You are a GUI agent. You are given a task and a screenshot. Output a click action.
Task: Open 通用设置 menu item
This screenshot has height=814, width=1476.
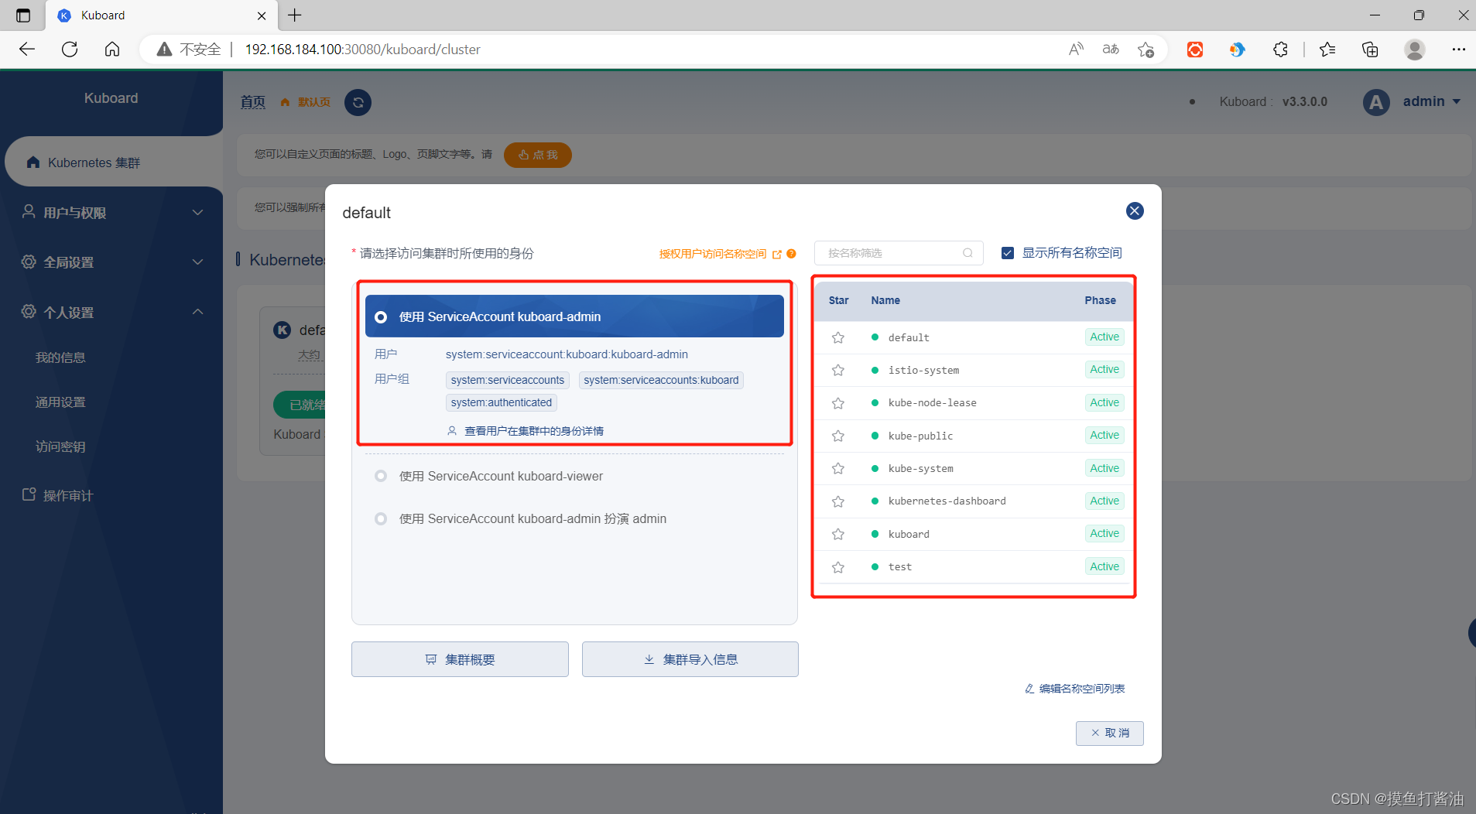(x=60, y=402)
